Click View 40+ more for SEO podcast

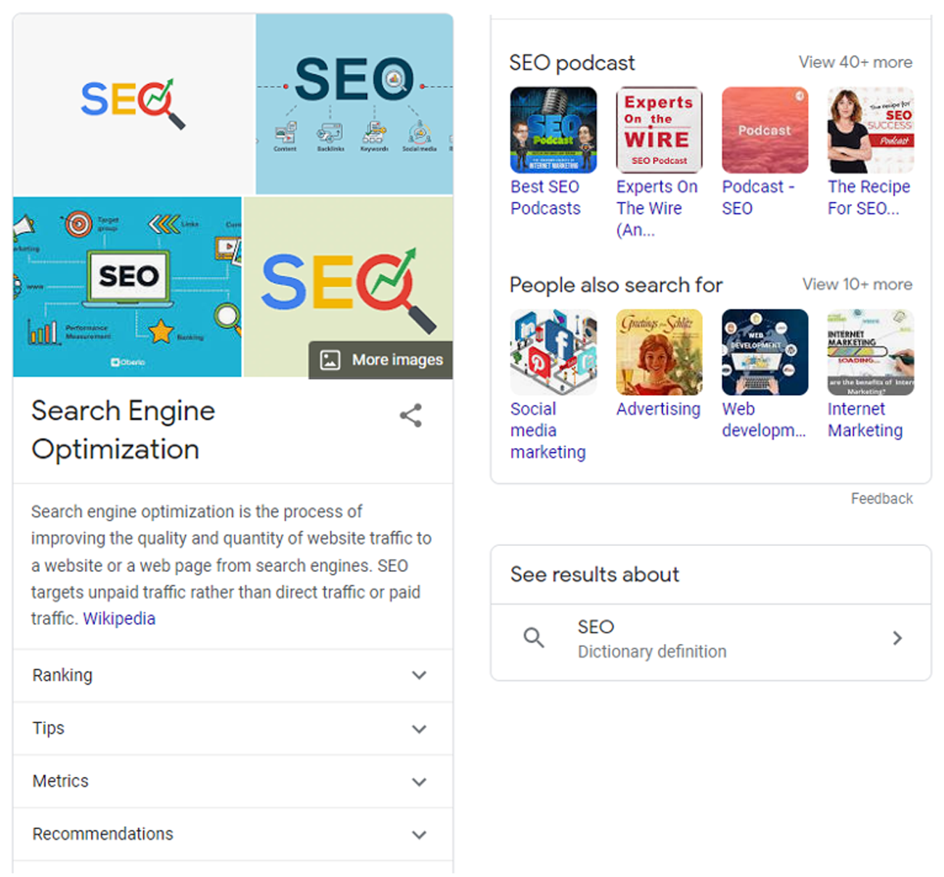pyautogui.click(x=855, y=62)
